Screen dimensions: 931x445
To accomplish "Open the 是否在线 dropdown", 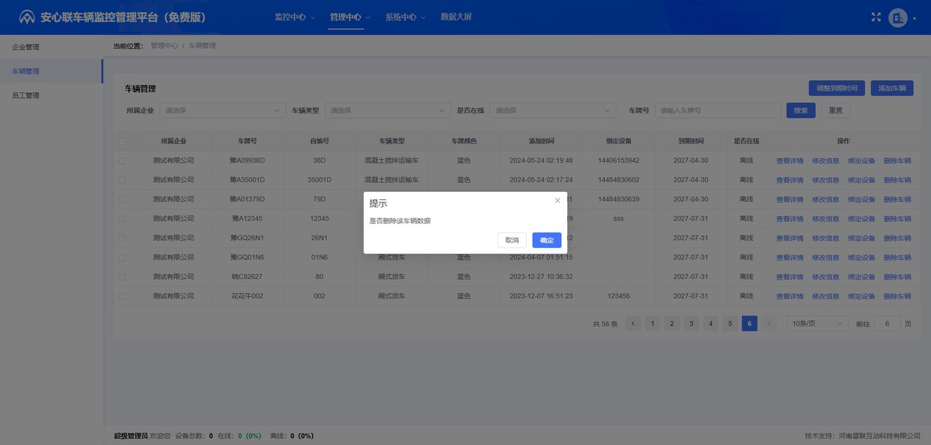I will pyautogui.click(x=553, y=110).
